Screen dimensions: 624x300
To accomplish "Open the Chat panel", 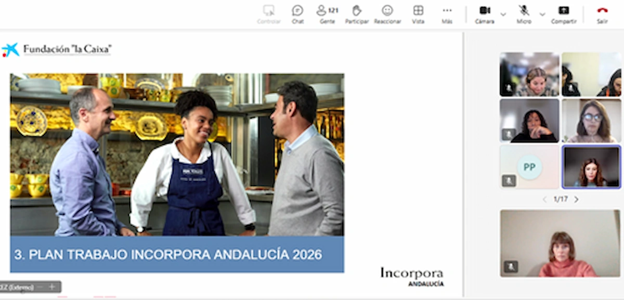I will (297, 14).
